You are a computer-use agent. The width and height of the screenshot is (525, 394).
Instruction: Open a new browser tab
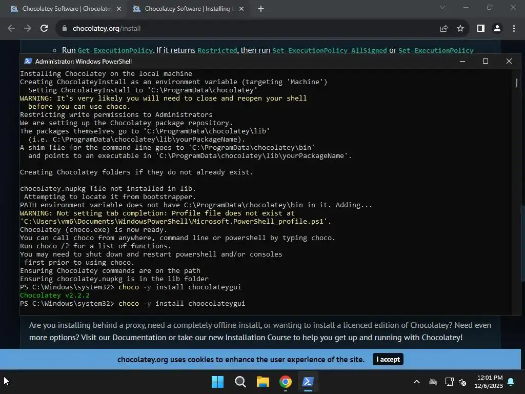(x=261, y=9)
